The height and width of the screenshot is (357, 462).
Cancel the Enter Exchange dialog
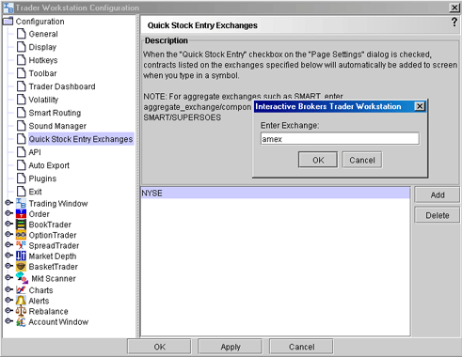(362, 160)
